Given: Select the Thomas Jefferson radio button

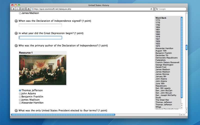Looking at the screenshot, I should (x=20, y=90).
